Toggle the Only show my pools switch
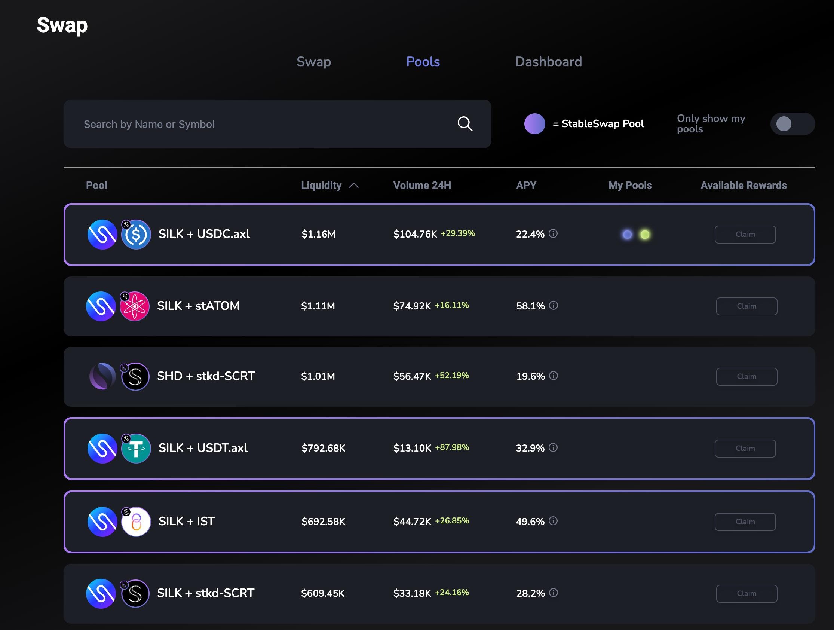The image size is (834, 630). pos(792,124)
